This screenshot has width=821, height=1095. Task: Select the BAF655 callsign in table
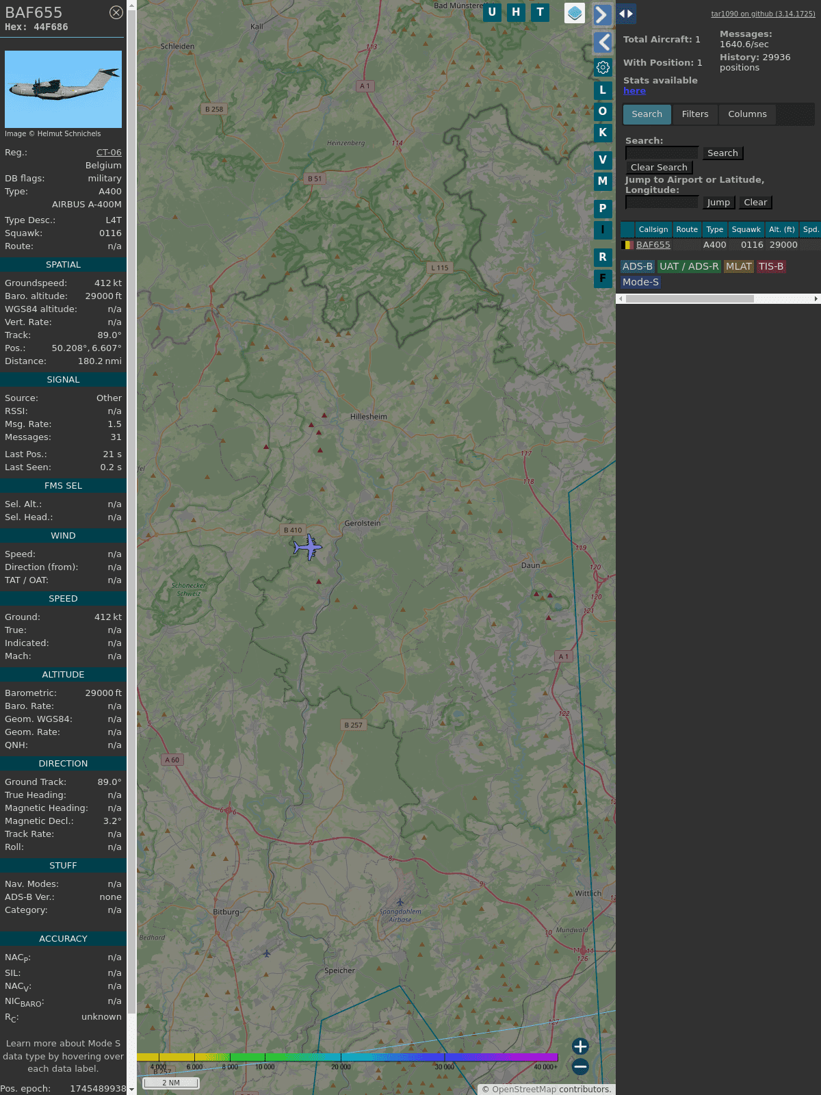653,245
